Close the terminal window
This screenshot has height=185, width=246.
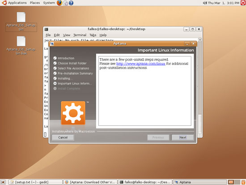coord(199,29)
